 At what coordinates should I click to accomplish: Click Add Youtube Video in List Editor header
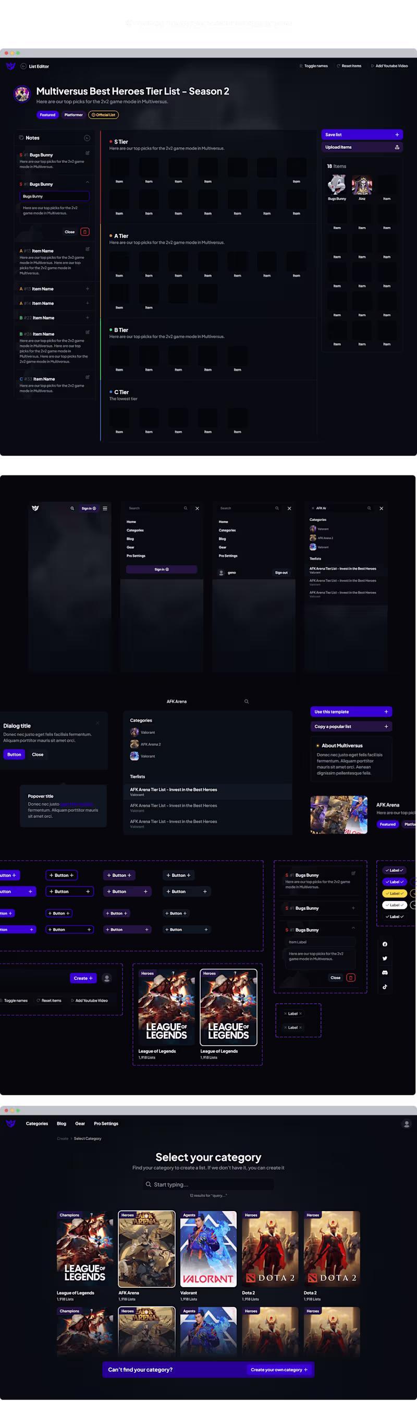click(389, 66)
